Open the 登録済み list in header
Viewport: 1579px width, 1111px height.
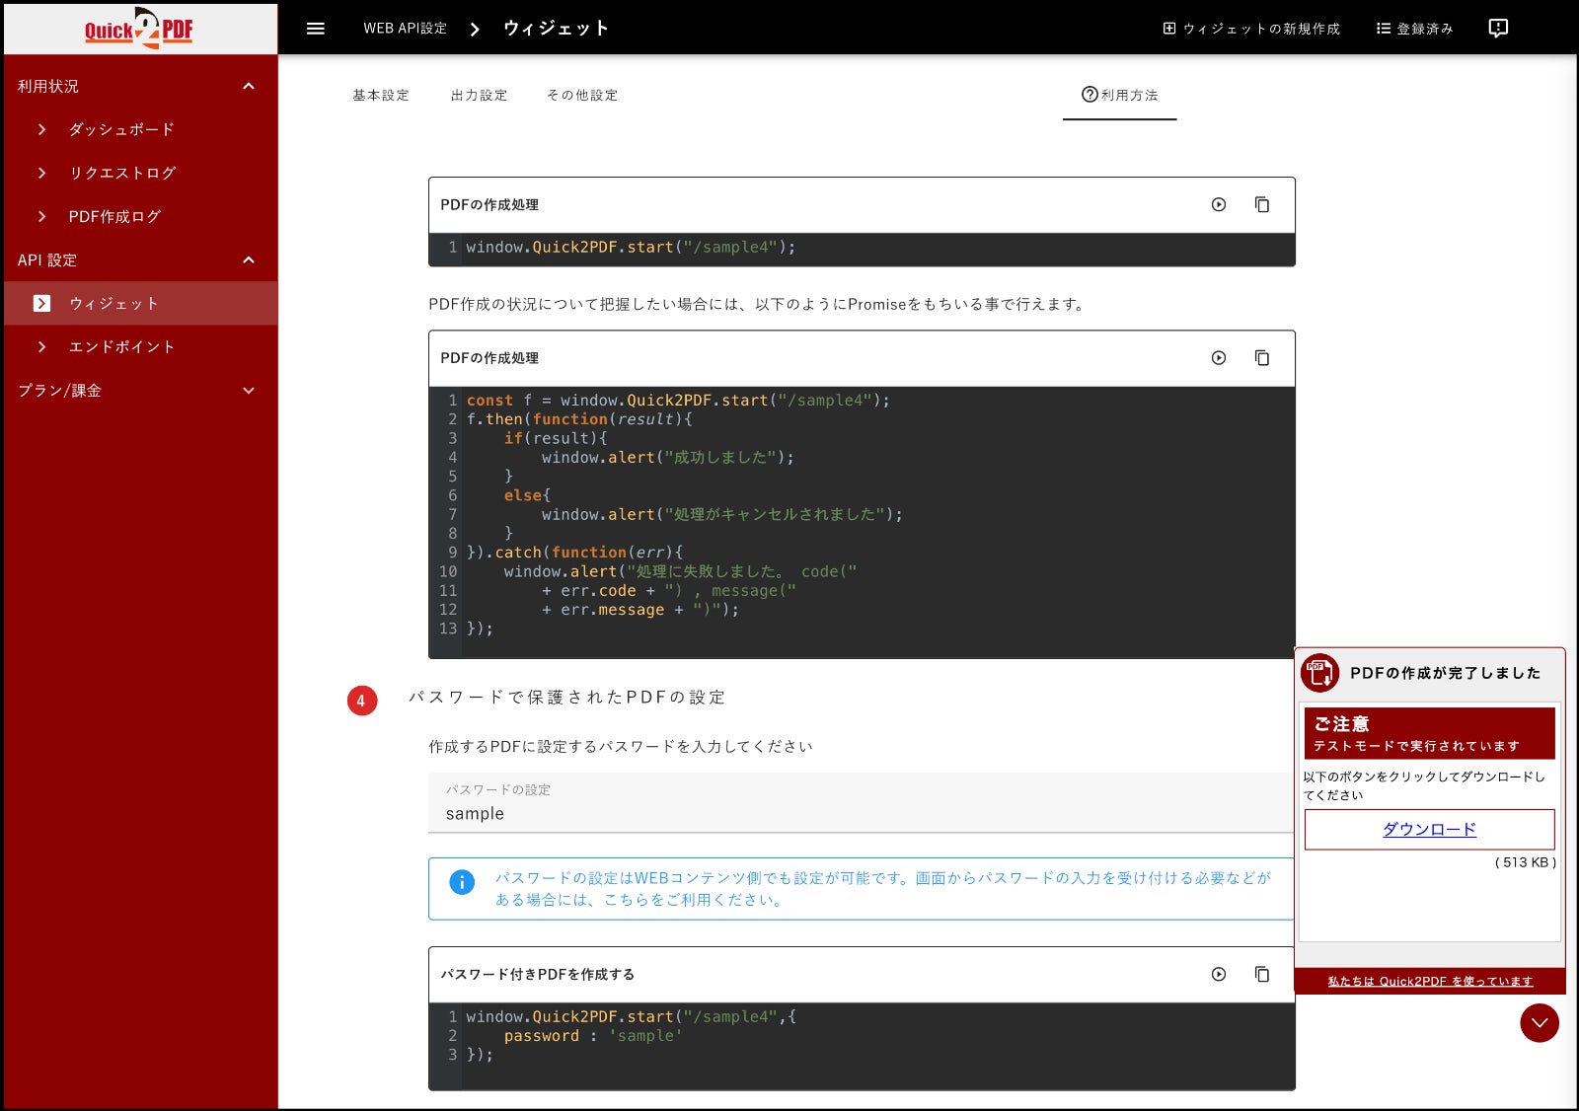[1414, 29]
